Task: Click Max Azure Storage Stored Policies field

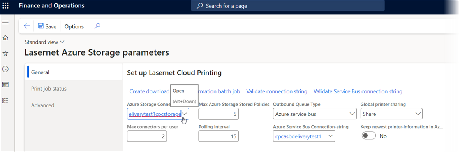Action: [x=219, y=114]
